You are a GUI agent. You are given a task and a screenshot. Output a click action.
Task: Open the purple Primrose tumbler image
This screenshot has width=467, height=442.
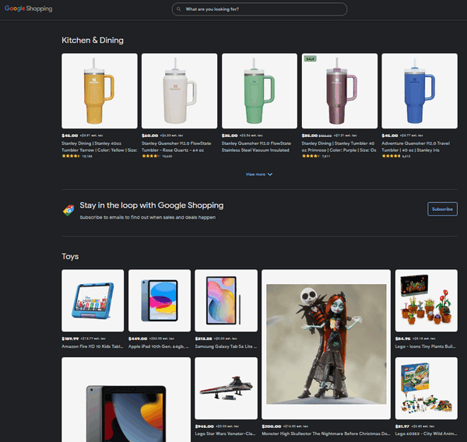pyautogui.click(x=339, y=91)
